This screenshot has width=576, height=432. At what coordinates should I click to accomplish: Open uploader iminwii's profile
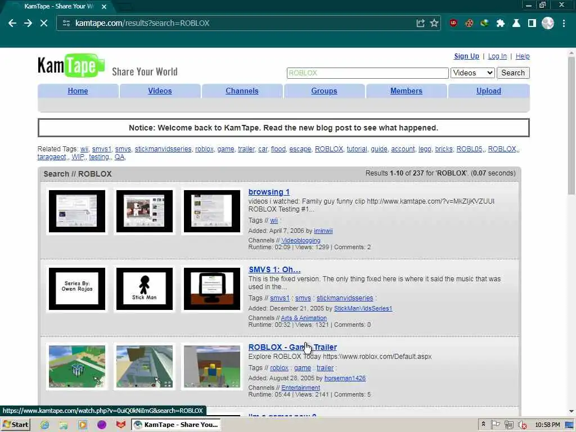[x=323, y=231]
